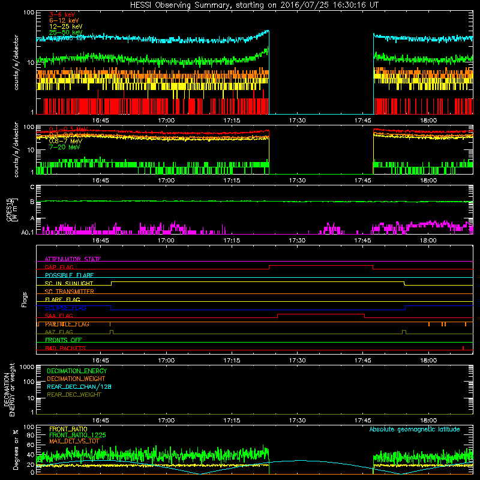
Task: Click the 18:00 tick below the GOES15 panel
Action: [428, 241]
